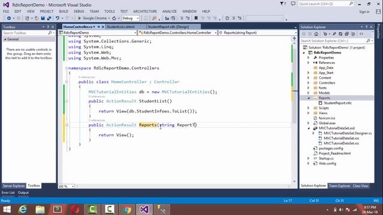Toggle pin on HomeController.cs tab
Screen dimensions: 383x215
(99, 27)
